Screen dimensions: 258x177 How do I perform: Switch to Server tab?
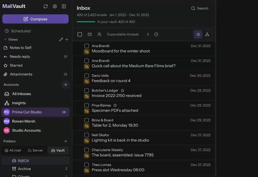tap(35, 150)
